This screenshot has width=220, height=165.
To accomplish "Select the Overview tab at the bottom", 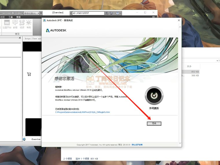I will (36, 139).
